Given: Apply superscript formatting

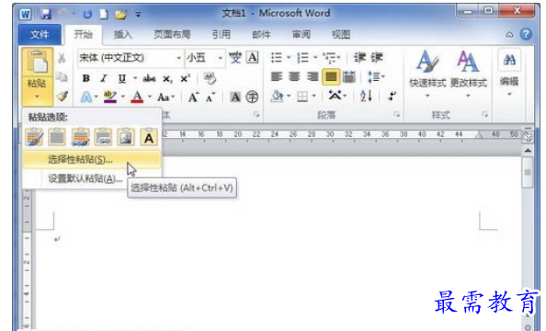Looking at the screenshot, I should pyautogui.click(x=185, y=78).
